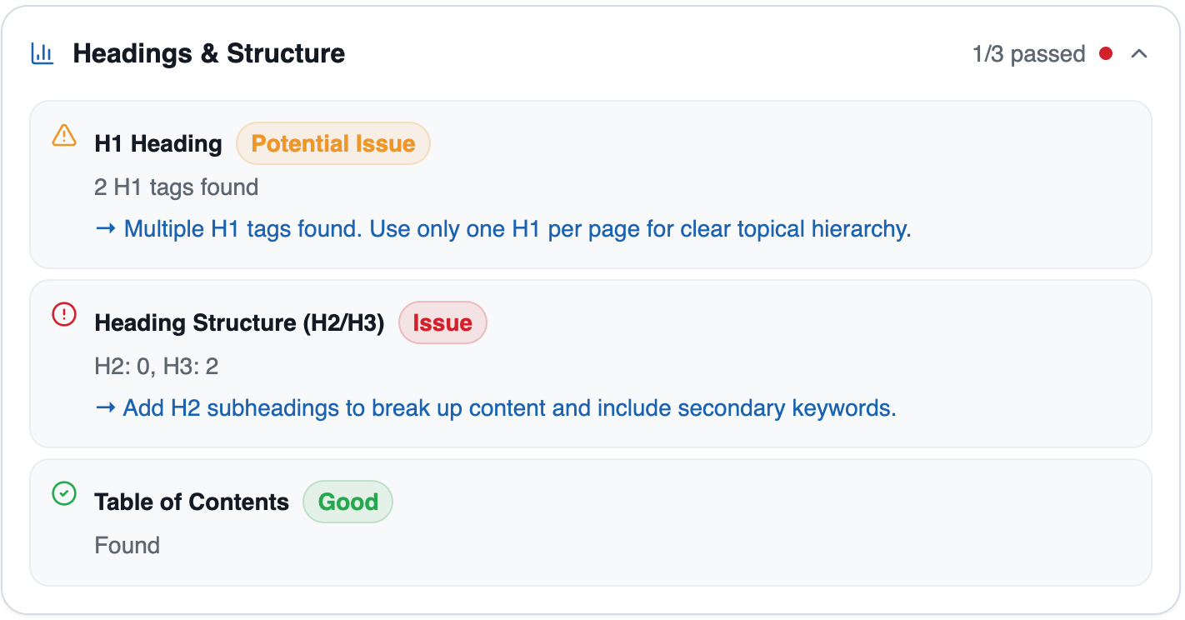The width and height of the screenshot is (1185, 620).
Task: Toggle the Issue badge on Heading Structure
Action: [x=442, y=322]
